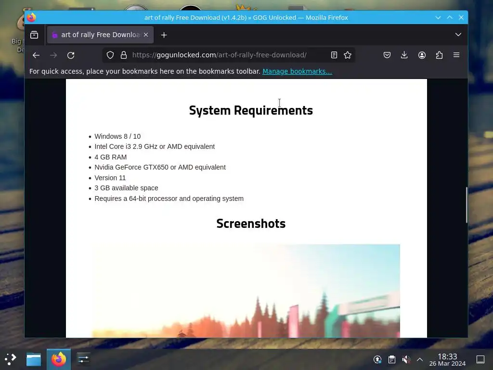
Task: Close the Firefox window
Action: [461, 18]
